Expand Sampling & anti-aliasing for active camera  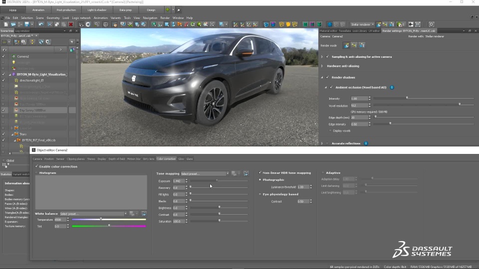(322, 57)
